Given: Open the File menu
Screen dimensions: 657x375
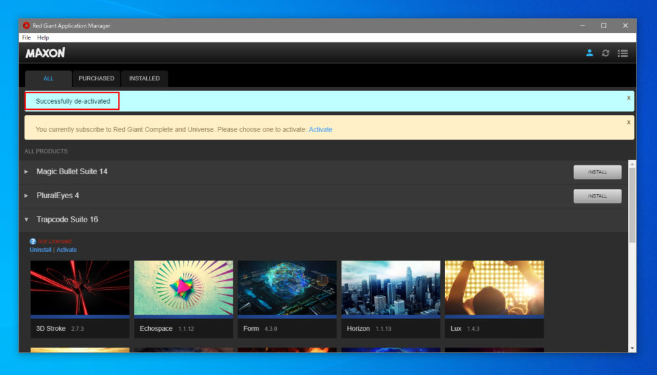Looking at the screenshot, I should [26, 37].
